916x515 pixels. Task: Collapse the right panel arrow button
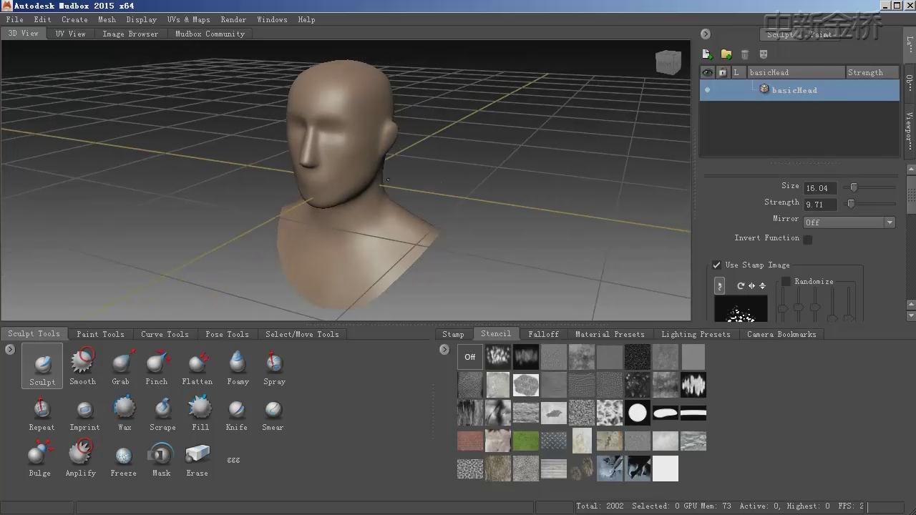tap(706, 34)
